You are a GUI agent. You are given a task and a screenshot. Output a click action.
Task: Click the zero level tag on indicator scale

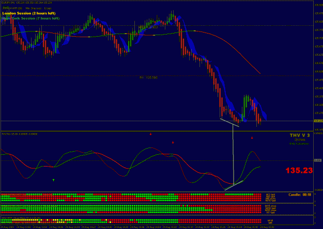pyautogui.click(x=317, y=160)
